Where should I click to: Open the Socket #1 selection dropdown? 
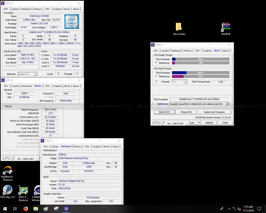[x=27, y=74]
